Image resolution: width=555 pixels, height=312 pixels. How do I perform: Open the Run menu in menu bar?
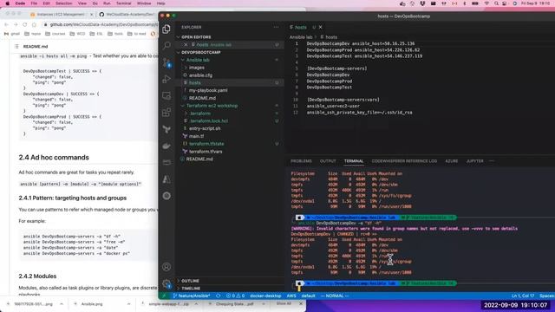[107, 3]
